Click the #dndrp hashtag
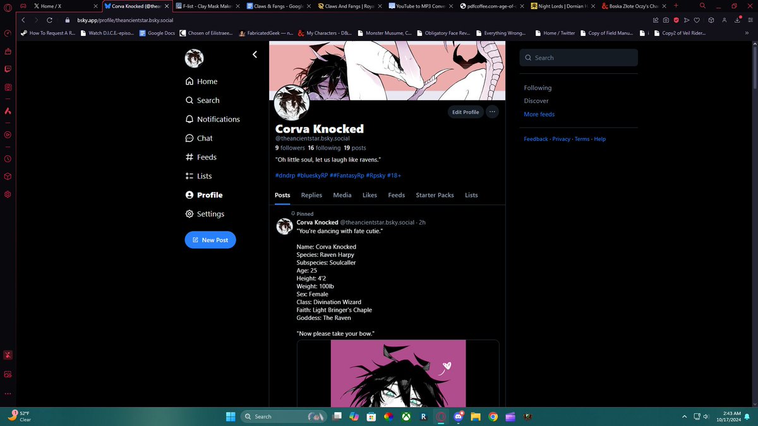Viewport: 758px width, 426px height. coord(285,175)
